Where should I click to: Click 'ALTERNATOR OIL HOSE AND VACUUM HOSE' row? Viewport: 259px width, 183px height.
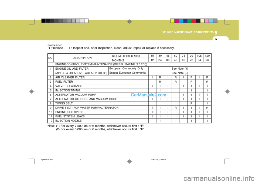pyautogui.click(x=86, y=99)
